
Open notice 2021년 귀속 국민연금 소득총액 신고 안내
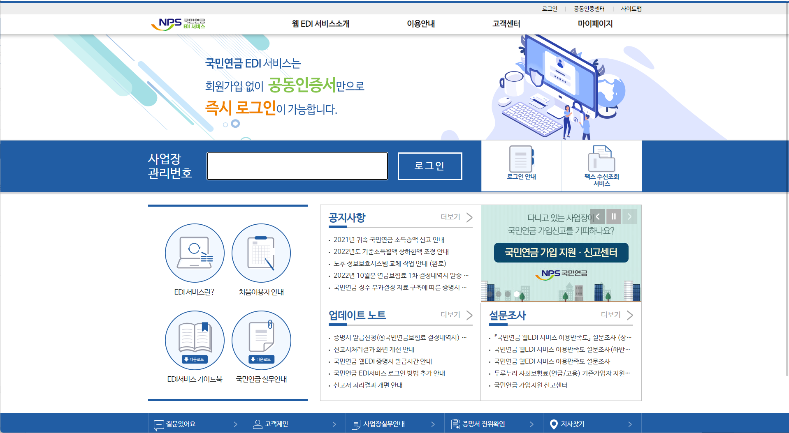click(389, 240)
